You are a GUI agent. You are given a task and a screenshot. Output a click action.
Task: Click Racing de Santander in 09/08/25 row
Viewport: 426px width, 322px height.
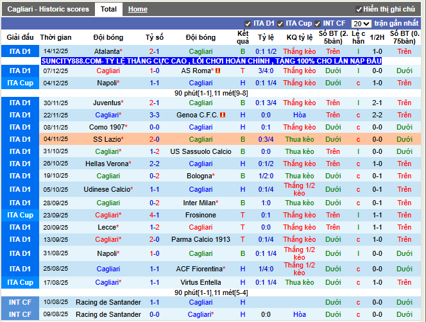(108, 314)
